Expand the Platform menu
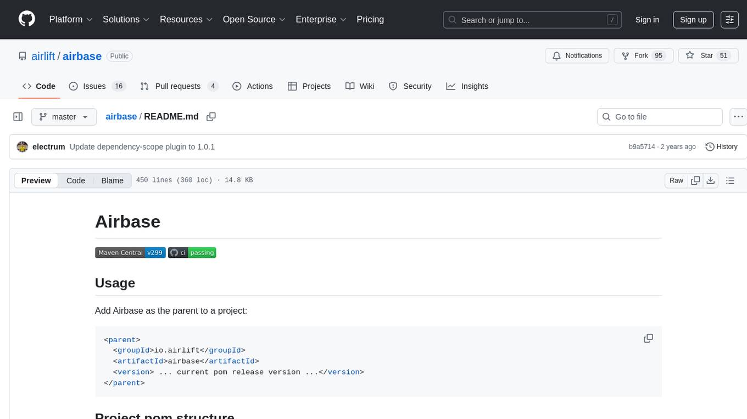Image resolution: width=747 pixels, height=419 pixels. (71, 19)
